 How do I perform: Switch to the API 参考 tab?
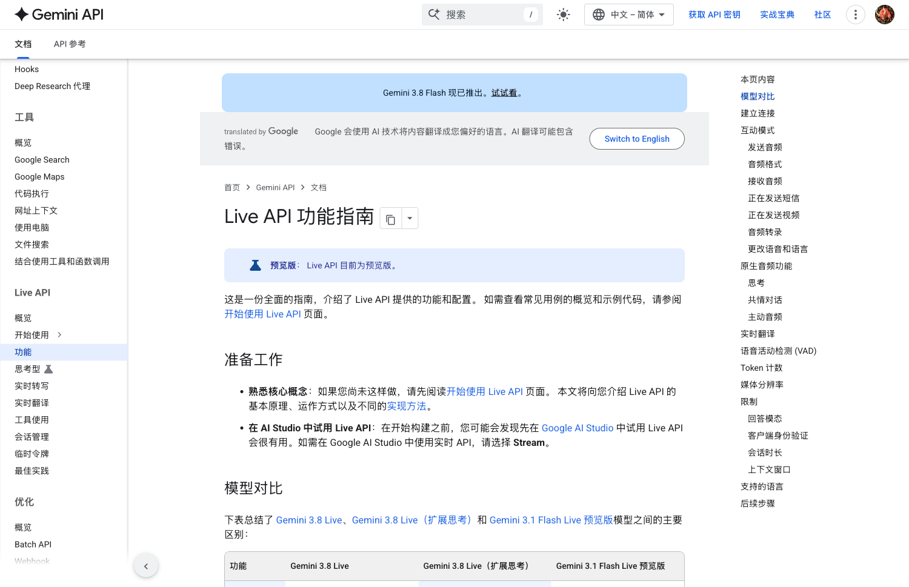point(70,44)
